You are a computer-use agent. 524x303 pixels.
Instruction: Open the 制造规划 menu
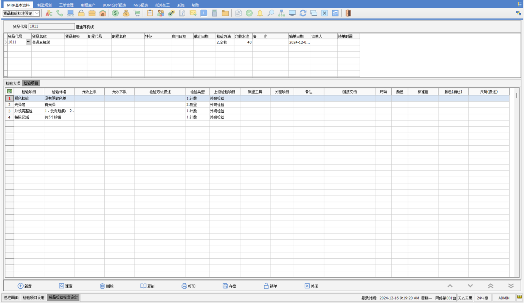click(x=44, y=5)
